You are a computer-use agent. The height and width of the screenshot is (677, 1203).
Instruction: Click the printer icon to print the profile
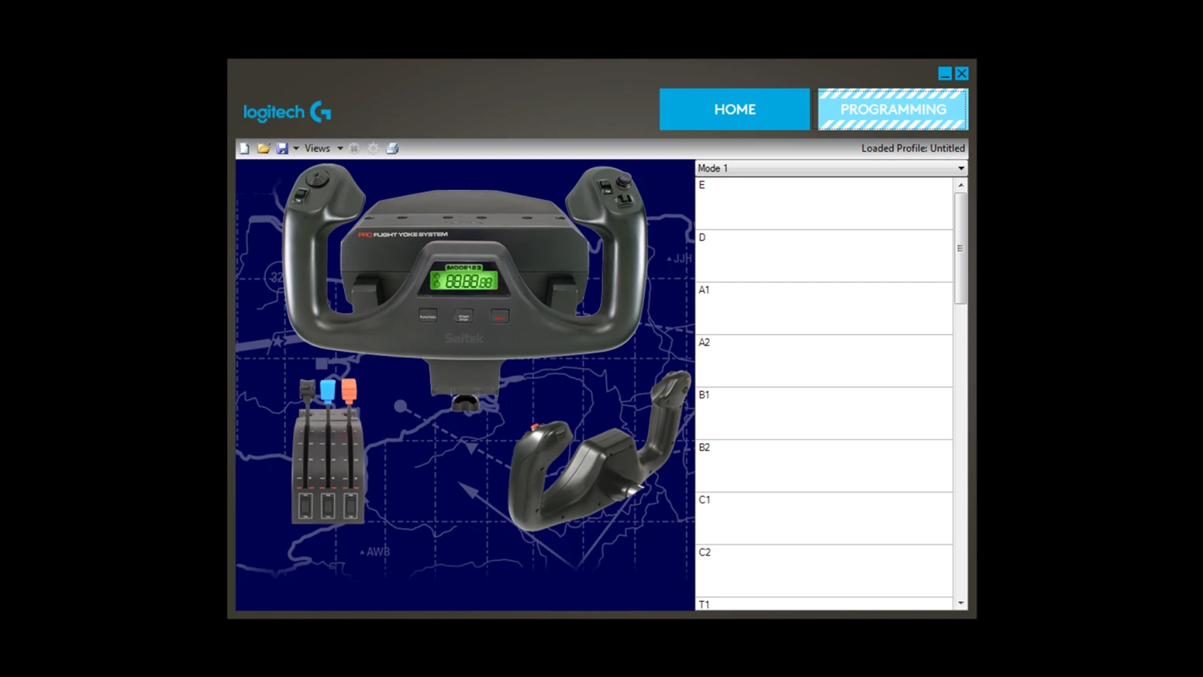coord(392,148)
